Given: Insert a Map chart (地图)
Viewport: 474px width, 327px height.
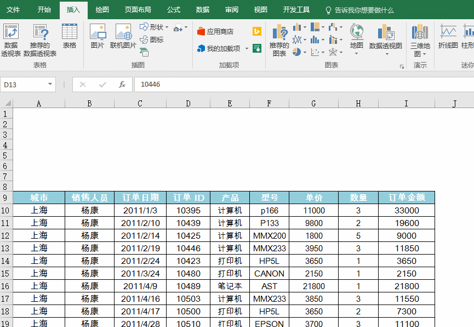Looking at the screenshot, I should [357, 36].
